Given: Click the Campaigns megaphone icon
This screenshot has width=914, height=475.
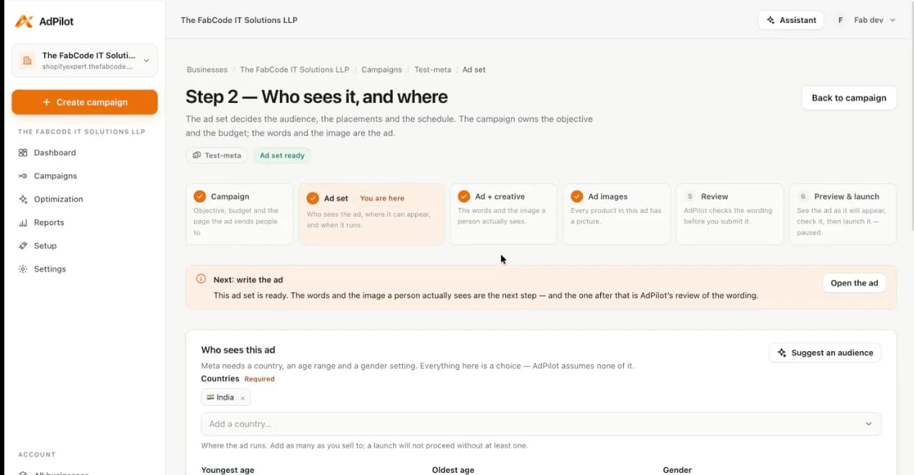Looking at the screenshot, I should (23, 176).
